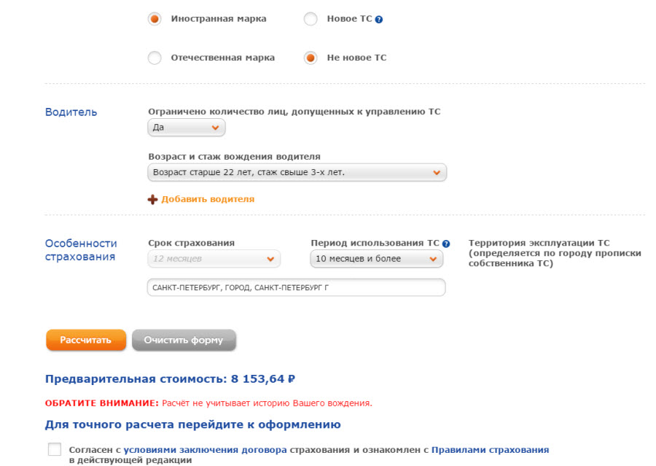The height and width of the screenshot is (466, 656).
Task: Click the Санкт-Петербург territory input field
Action: click(296, 288)
